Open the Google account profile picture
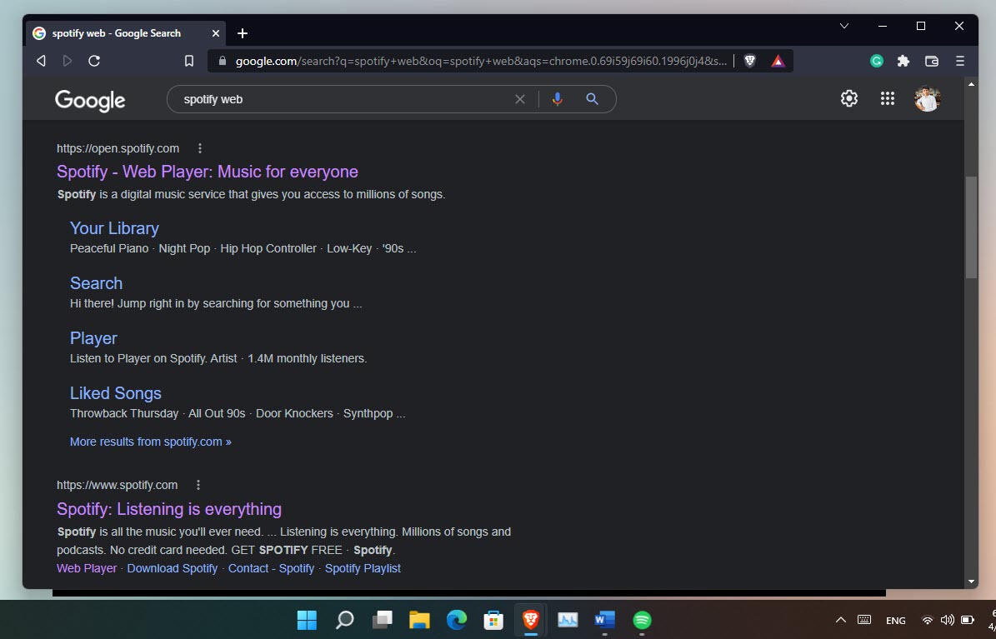 pyautogui.click(x=928, y=98)
